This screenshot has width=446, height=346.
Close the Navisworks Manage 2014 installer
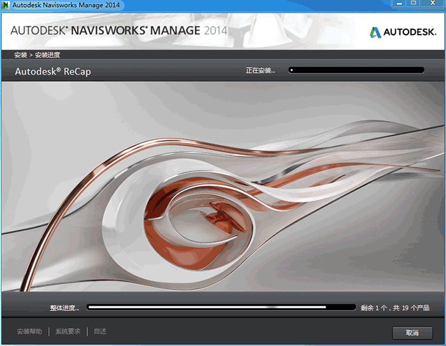tap(433, 4)
